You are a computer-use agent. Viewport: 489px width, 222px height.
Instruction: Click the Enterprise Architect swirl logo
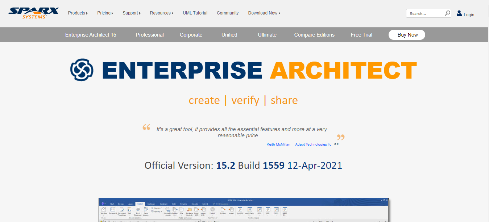pyautogui.click(x=82, y=70)
